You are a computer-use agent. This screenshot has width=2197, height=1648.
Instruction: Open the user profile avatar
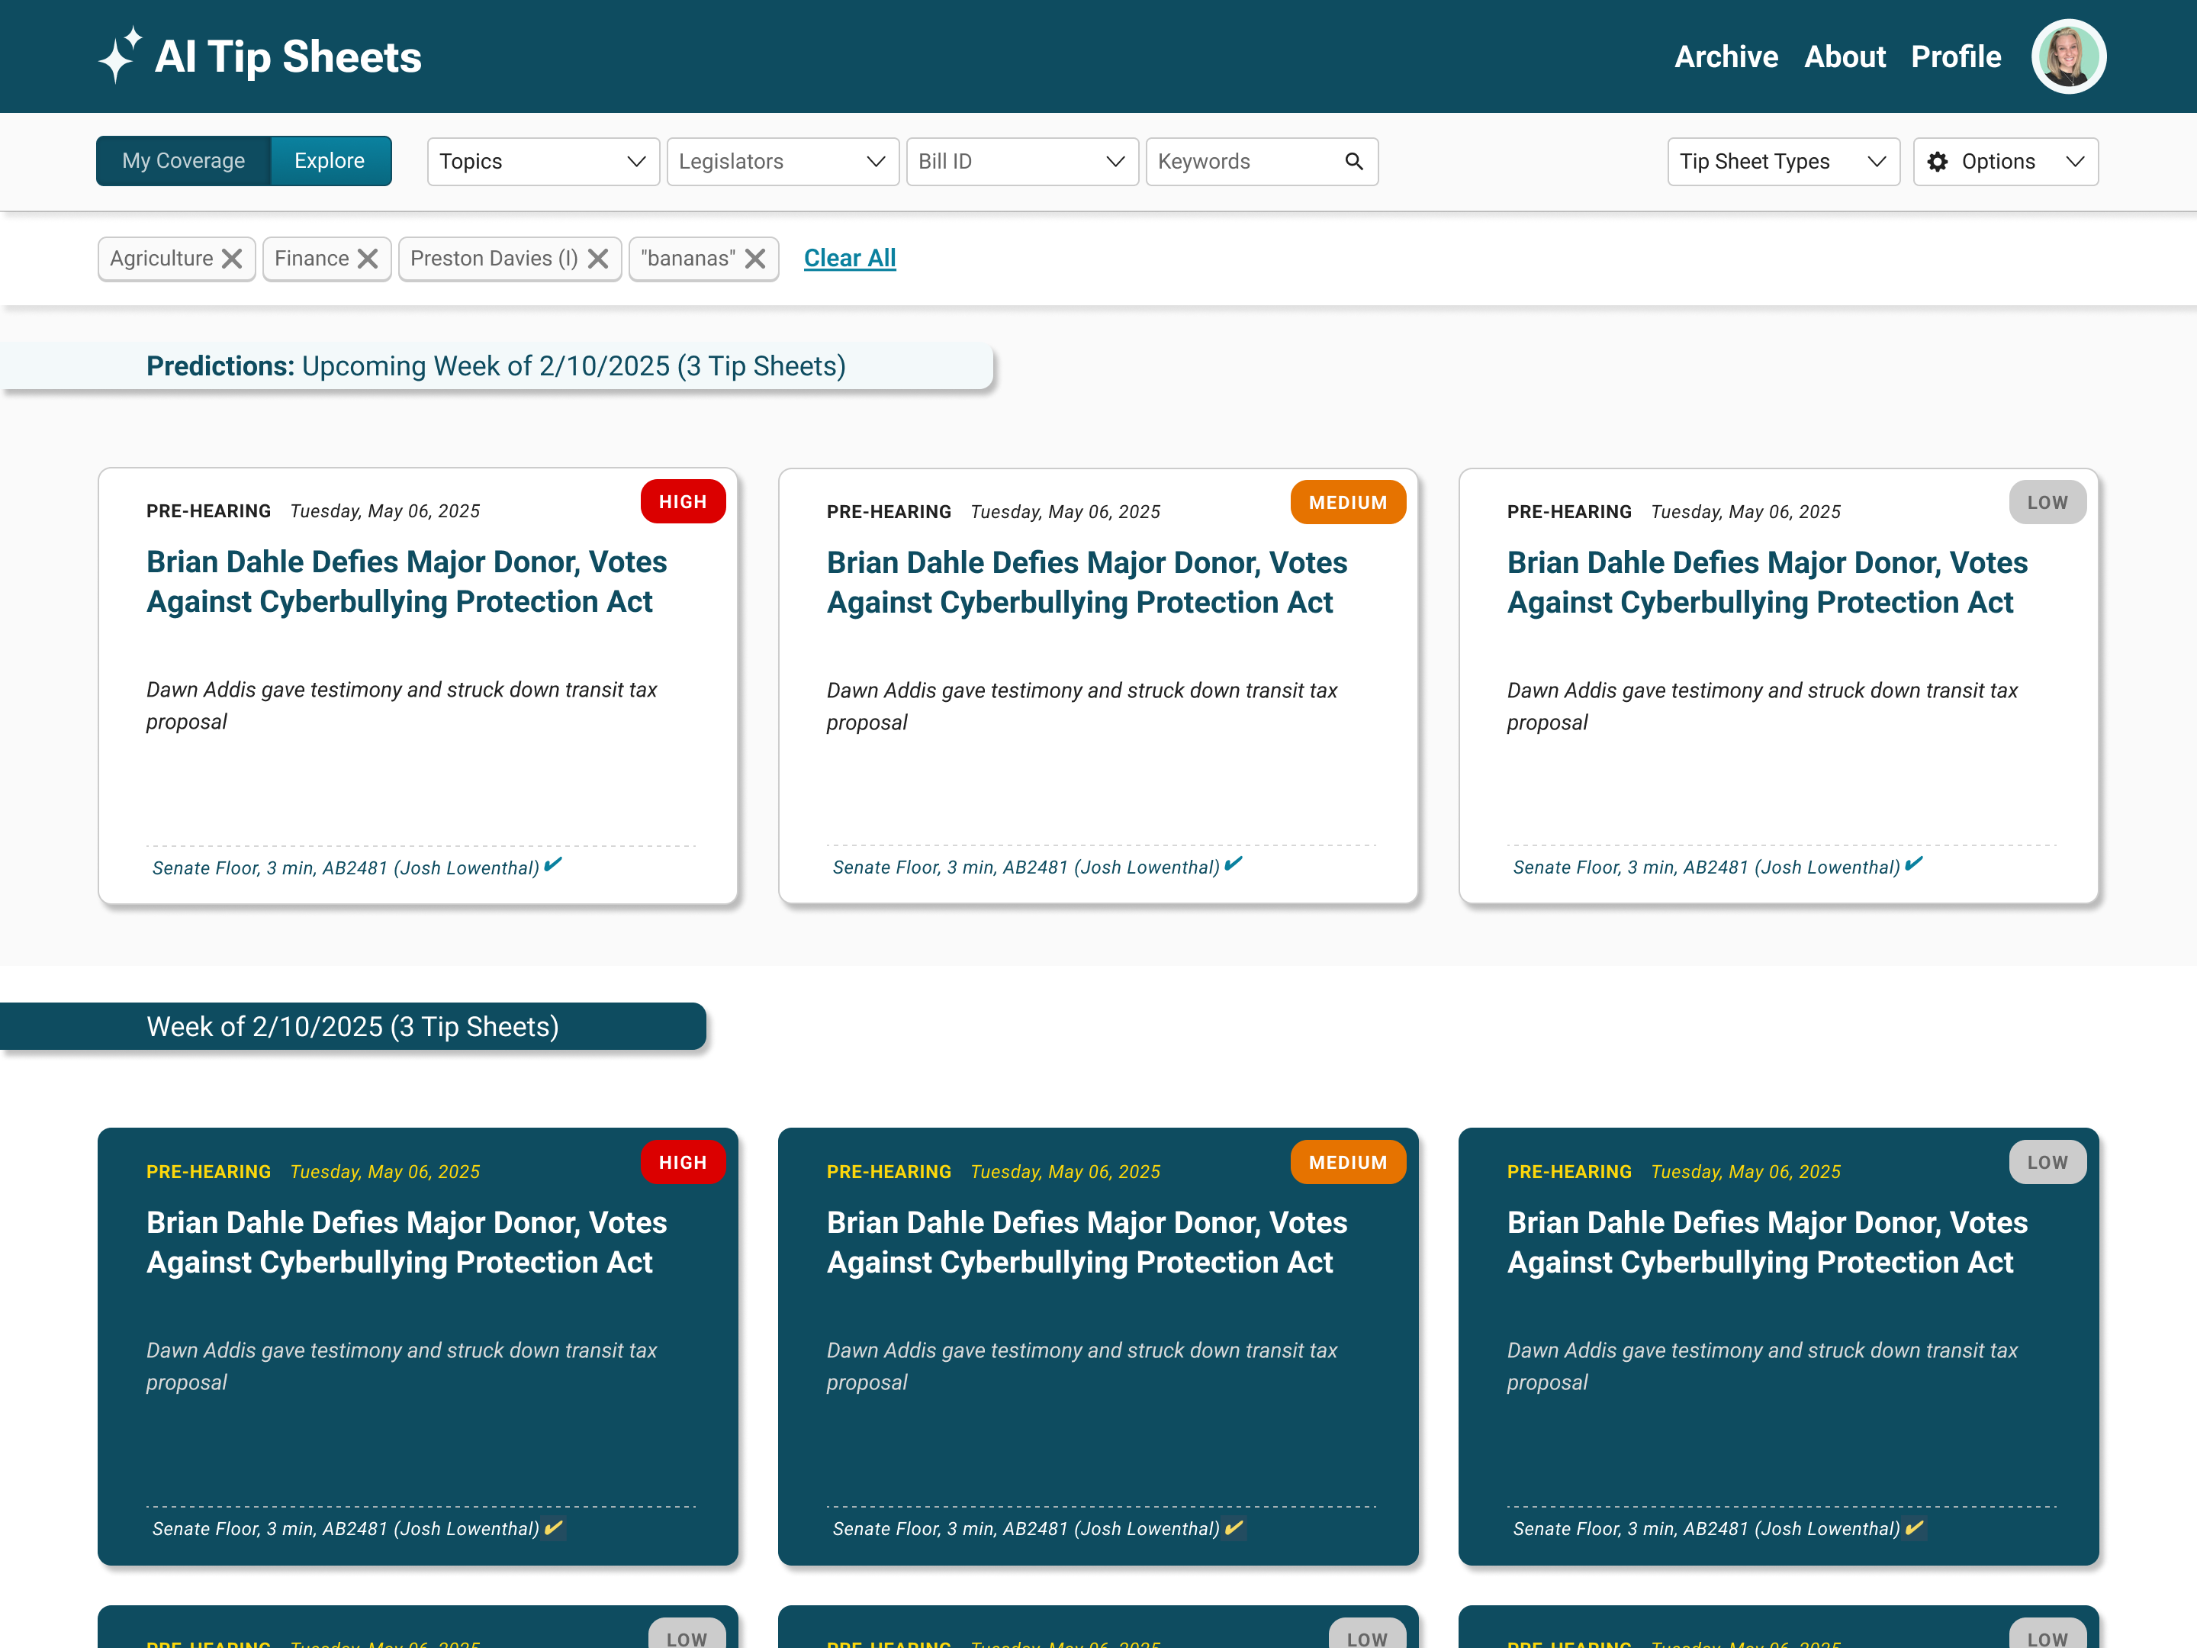click(x=2068, y=56)
